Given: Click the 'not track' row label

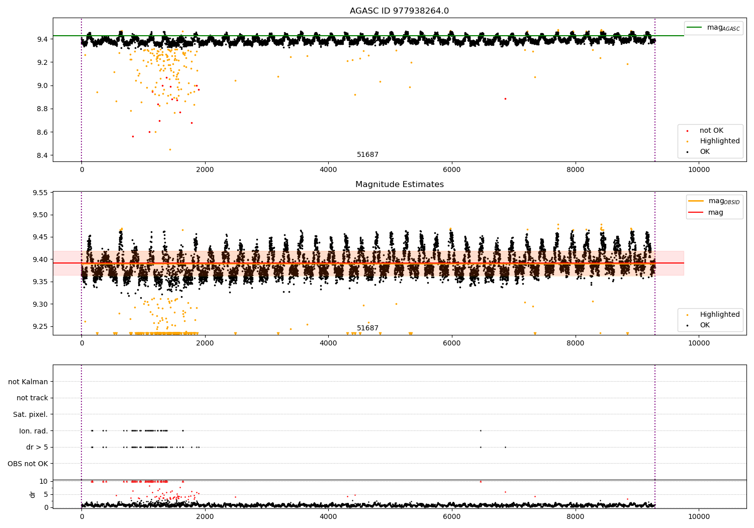Looking at the screenshot, I should pyautogui.click(x=32, y=398).
